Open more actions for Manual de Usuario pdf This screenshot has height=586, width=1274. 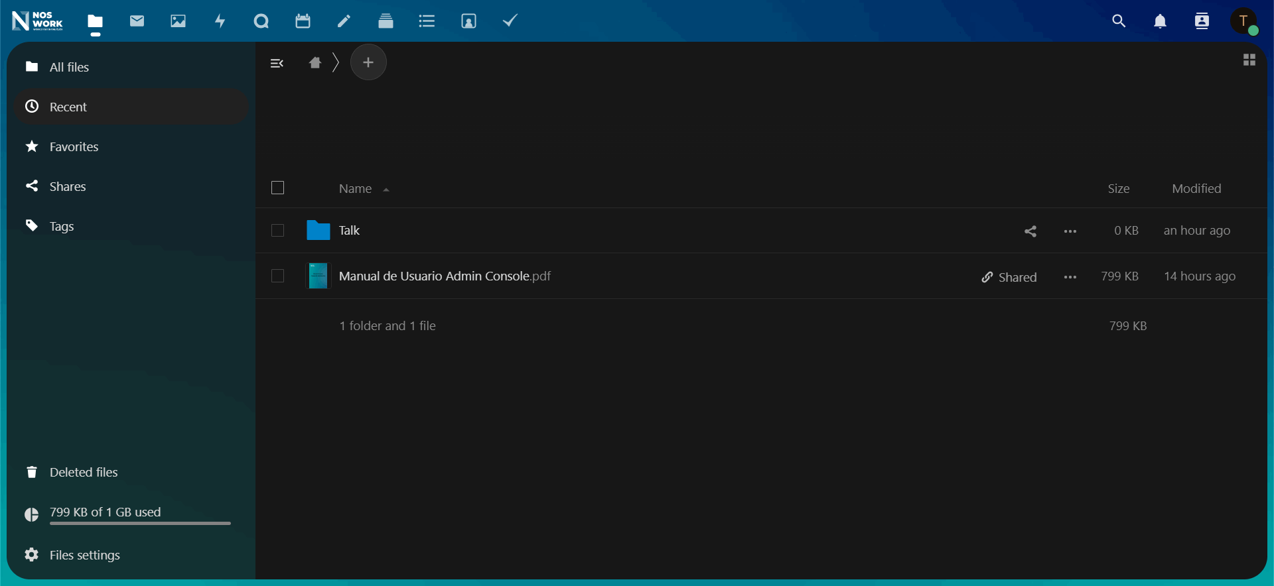point(1070,277)
